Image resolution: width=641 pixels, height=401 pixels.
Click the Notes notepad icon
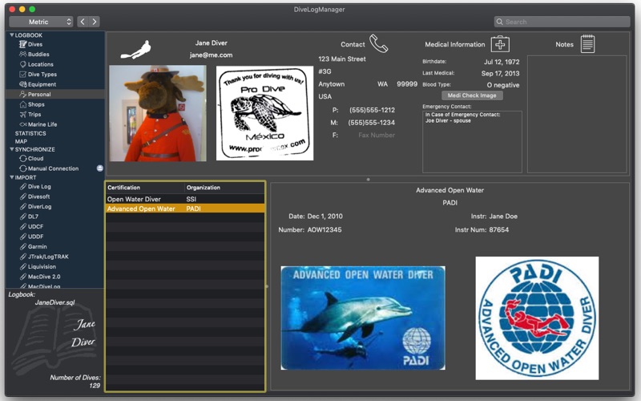point(587,44)
